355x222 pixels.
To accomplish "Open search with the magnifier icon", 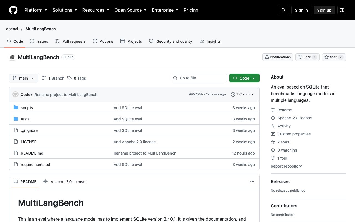I will click(x=283, y=10).
